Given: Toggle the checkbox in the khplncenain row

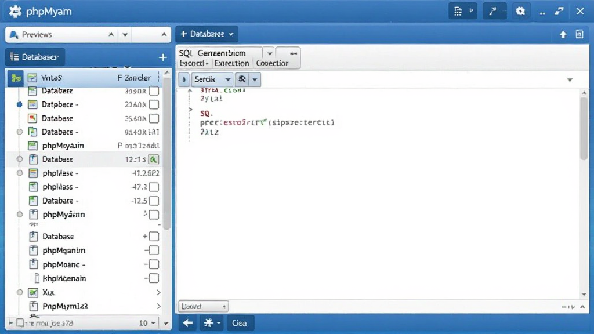Looking at the screenshot, I should point(154,278).
